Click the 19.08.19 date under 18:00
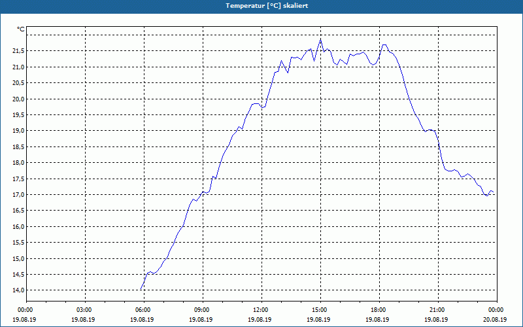The width and height of the screenshot is (523, 327). click(x=378, y=319)
